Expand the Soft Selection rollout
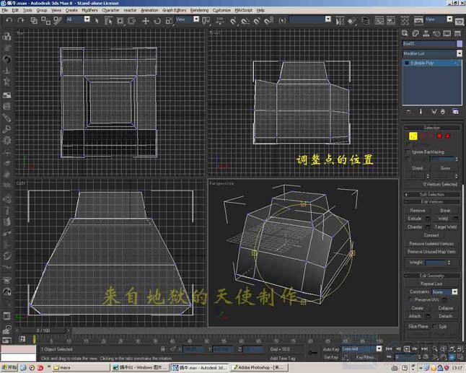The image size is (466, 373). point(432,194)
